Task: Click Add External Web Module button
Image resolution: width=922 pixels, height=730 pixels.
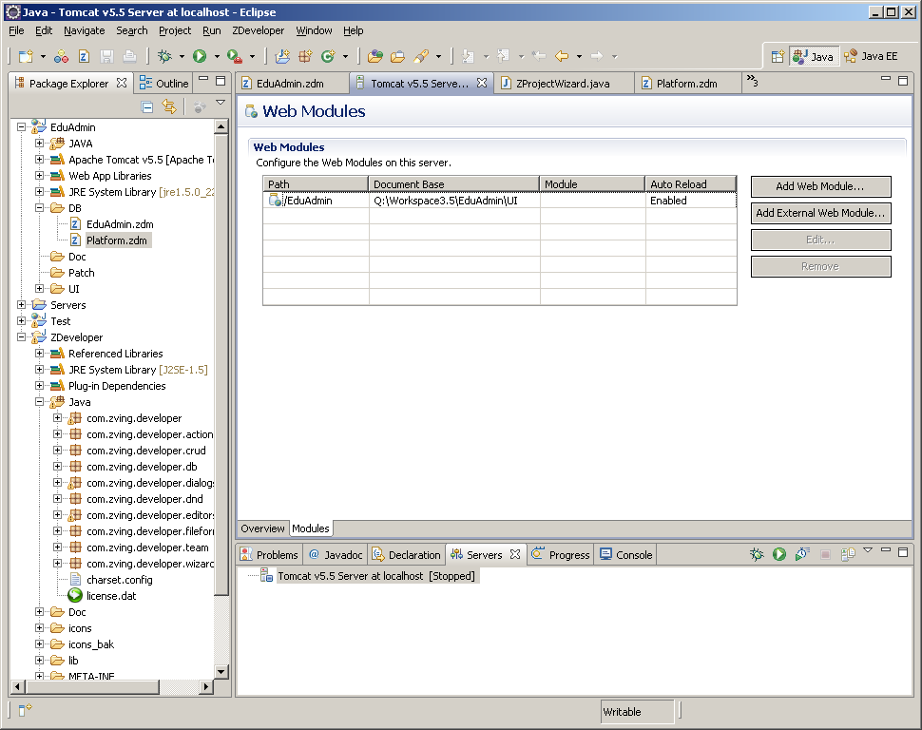Action: [x=820, y=213]
